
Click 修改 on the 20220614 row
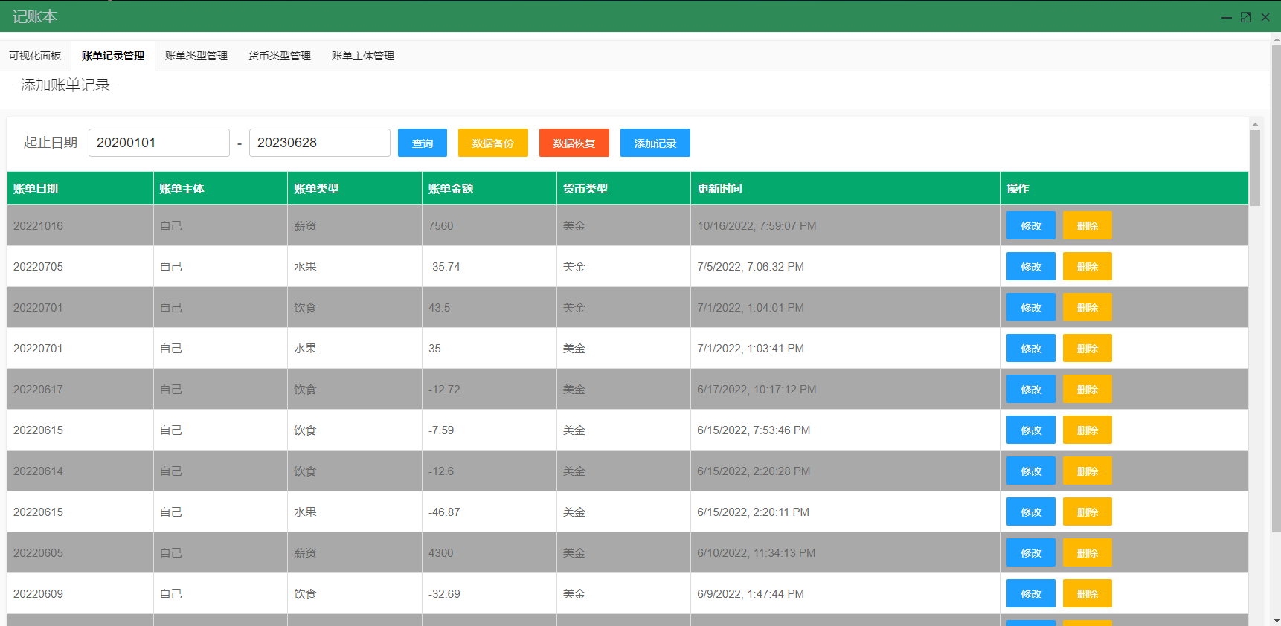(x=1031, y=471)
